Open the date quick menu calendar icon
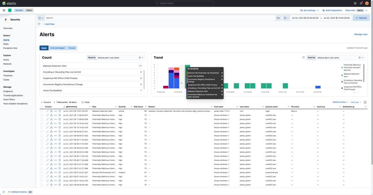The image size is (373, 195). (286, 18)
